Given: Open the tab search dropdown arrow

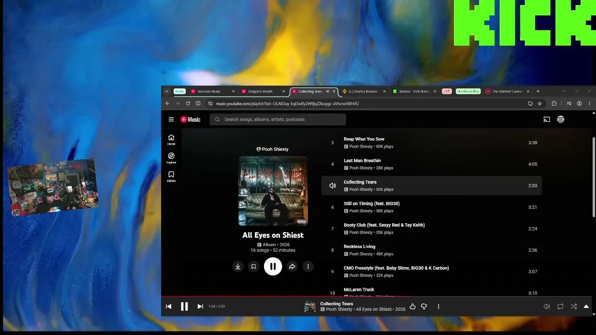Looking at the screenshot, I should click(167, 92).
